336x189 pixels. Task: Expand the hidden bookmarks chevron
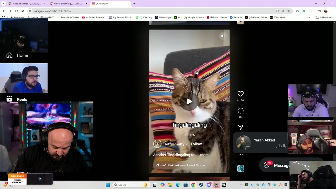309,18
